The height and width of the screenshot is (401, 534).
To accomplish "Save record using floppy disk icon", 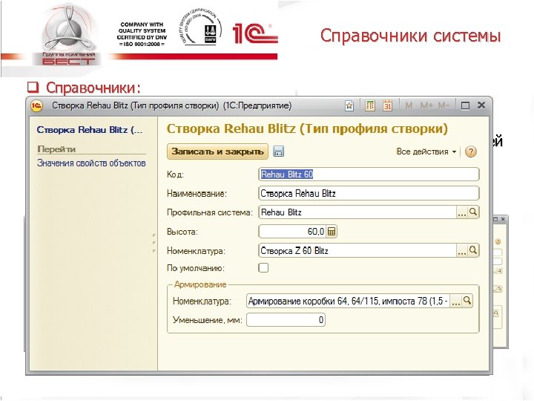I will (278, 151).
